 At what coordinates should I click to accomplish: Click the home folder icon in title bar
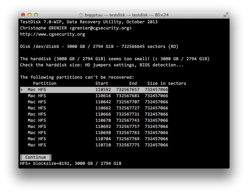81,15
